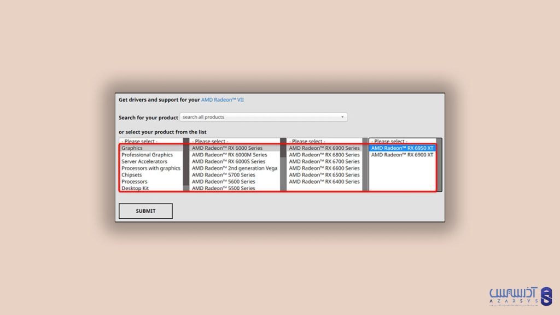
Task: Select AMD Radeon RX 6400 Series
Action: [324, 181]
